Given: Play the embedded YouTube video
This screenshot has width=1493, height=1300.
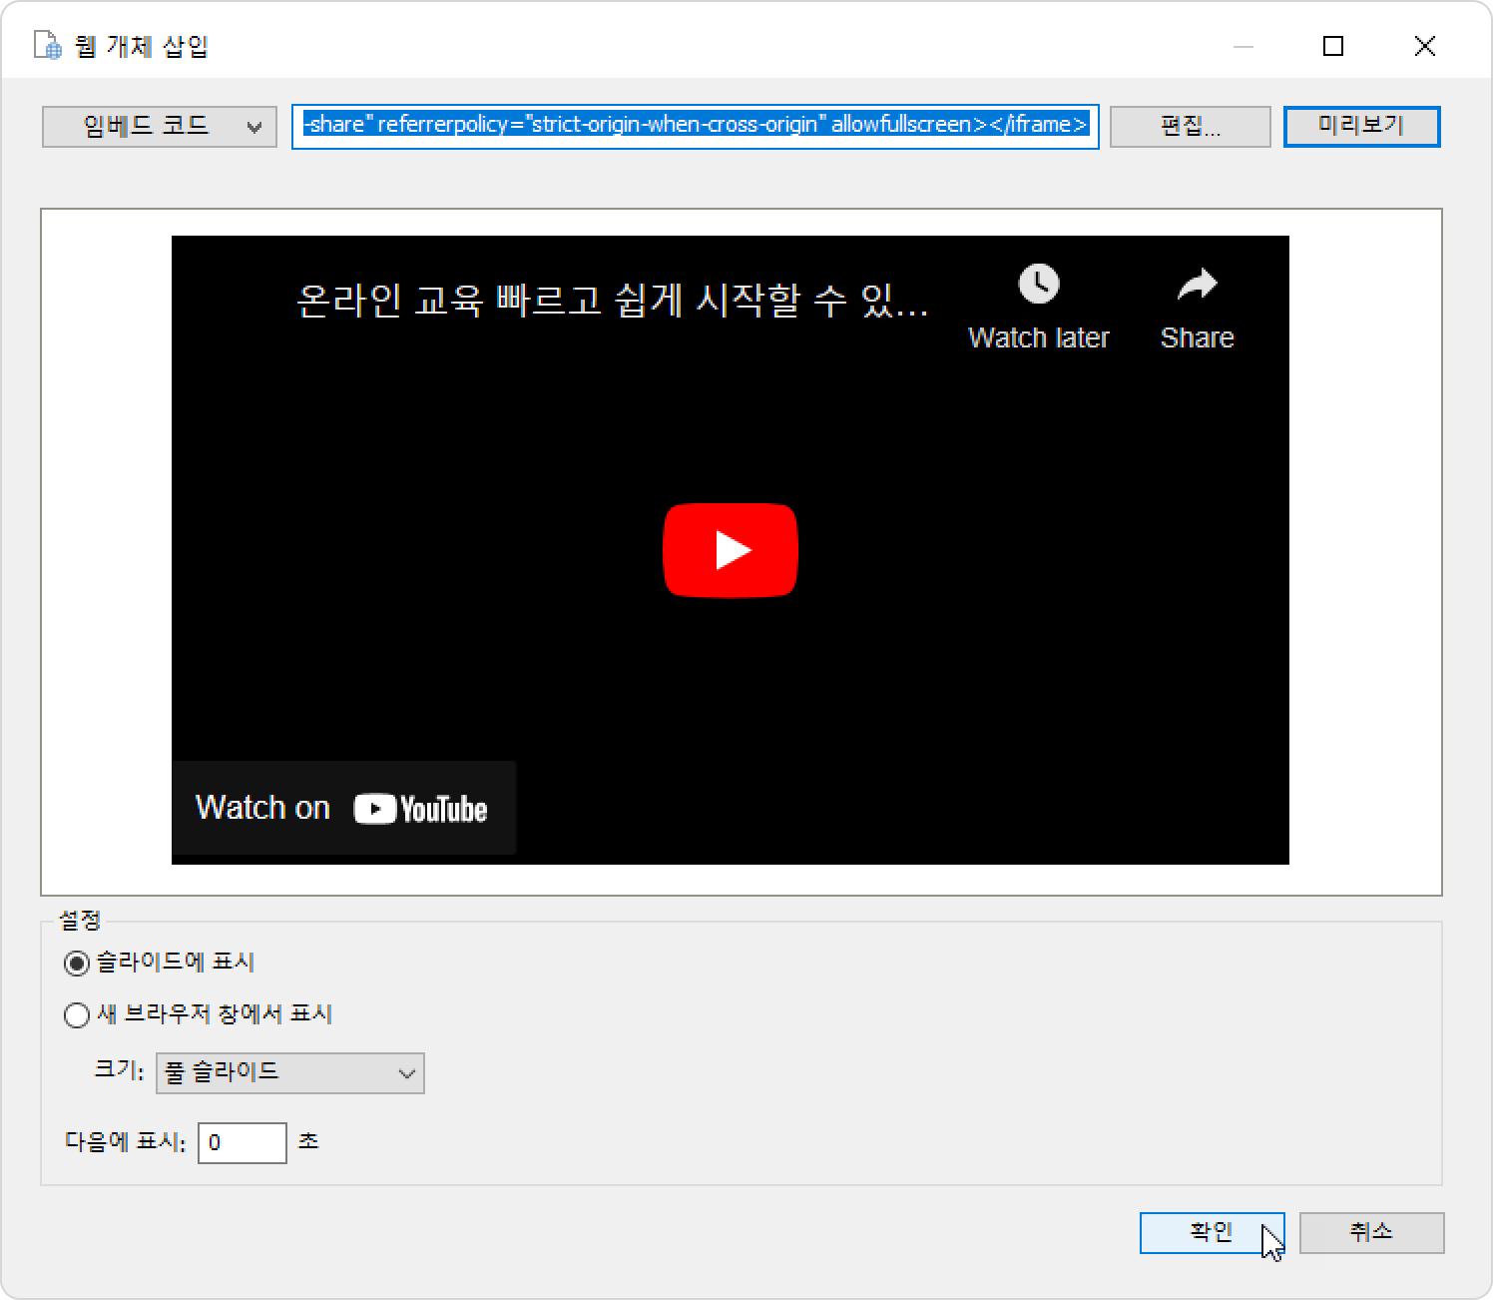Looking at the screenshot, I should 731,550.
